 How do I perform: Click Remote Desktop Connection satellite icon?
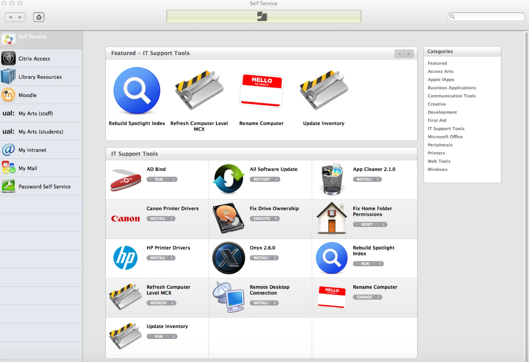229,297
